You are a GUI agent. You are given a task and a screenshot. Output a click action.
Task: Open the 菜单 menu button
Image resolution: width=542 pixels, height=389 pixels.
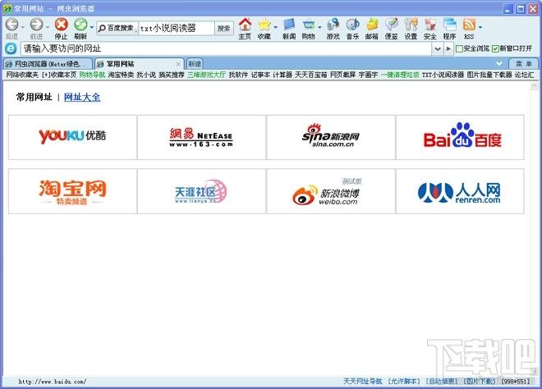click(524, 64)
